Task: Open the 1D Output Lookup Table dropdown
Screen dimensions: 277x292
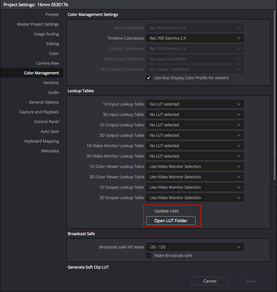Action: point(195,125)
